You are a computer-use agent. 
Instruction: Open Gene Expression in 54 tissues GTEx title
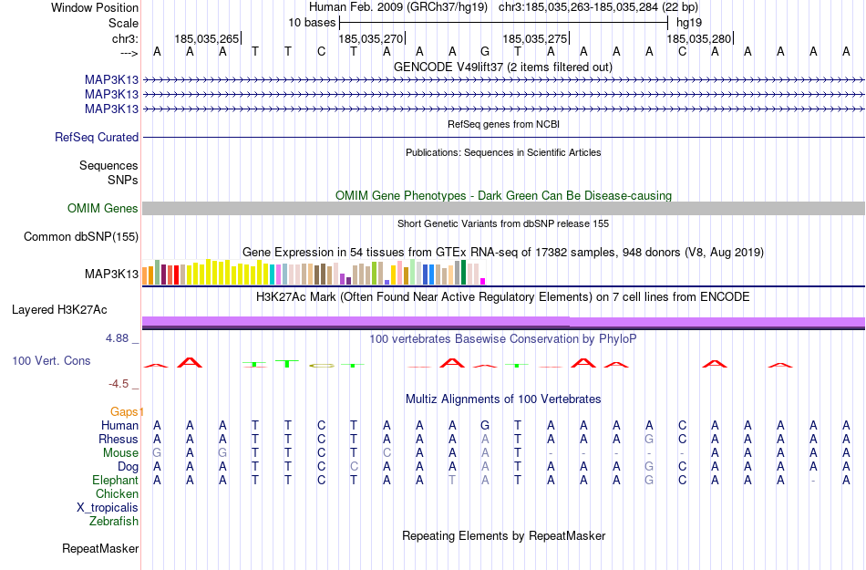[x=503, y=253]
